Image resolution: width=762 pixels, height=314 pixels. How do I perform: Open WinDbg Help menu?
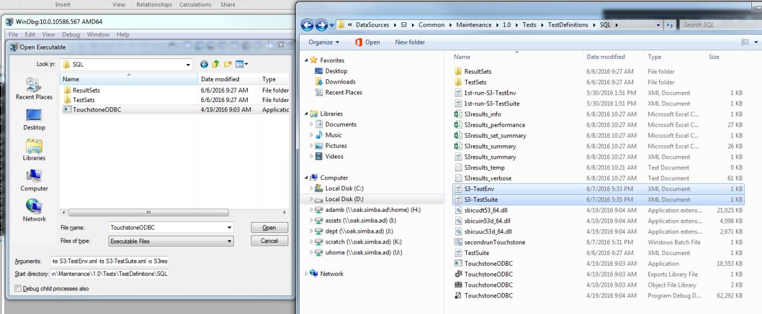123,34
